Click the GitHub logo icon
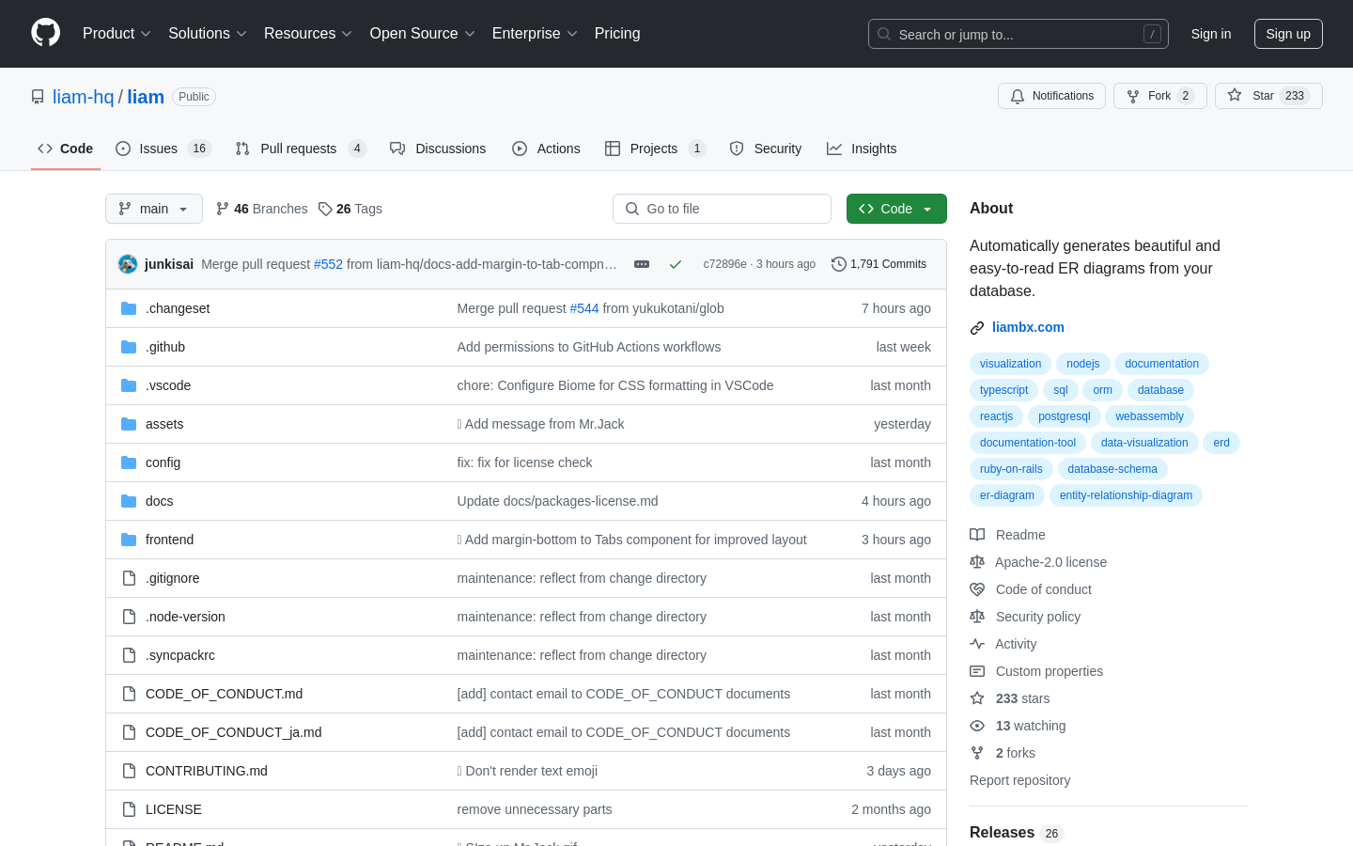The width and height of the screenshot is (1353, 846). click(46, 33)
